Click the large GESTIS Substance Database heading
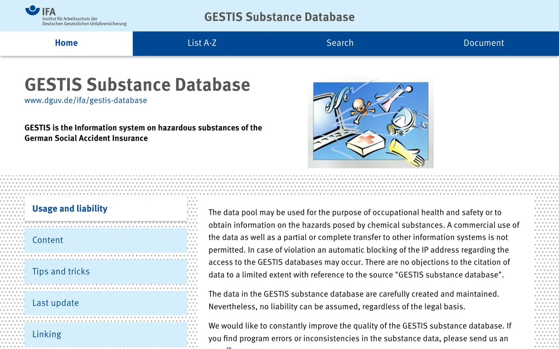The height and width of the screenshot is (349, 559). 137,85
